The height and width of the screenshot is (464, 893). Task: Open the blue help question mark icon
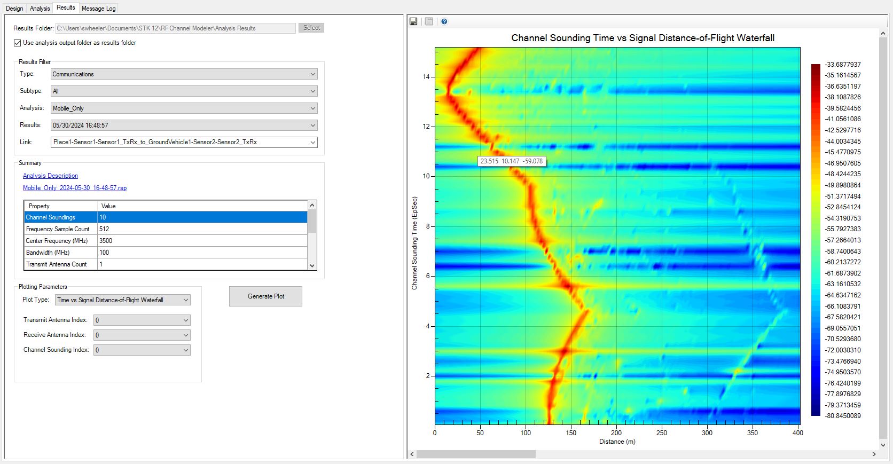click(x=444, y=21)
